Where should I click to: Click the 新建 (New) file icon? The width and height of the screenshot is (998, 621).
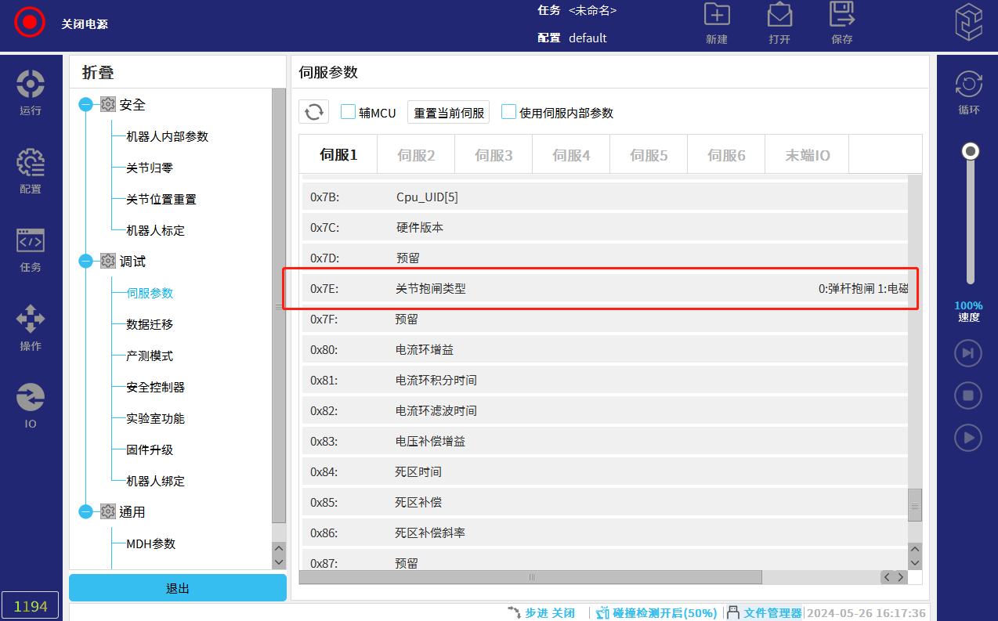[x=716, y=16]
